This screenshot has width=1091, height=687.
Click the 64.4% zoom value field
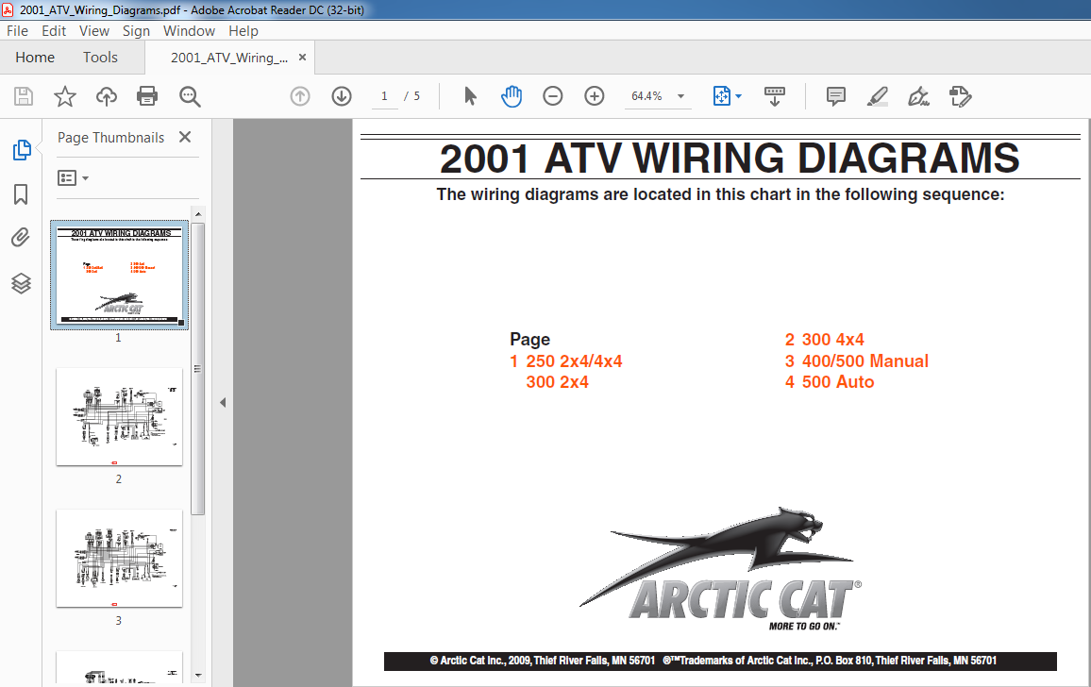point(646,96)
